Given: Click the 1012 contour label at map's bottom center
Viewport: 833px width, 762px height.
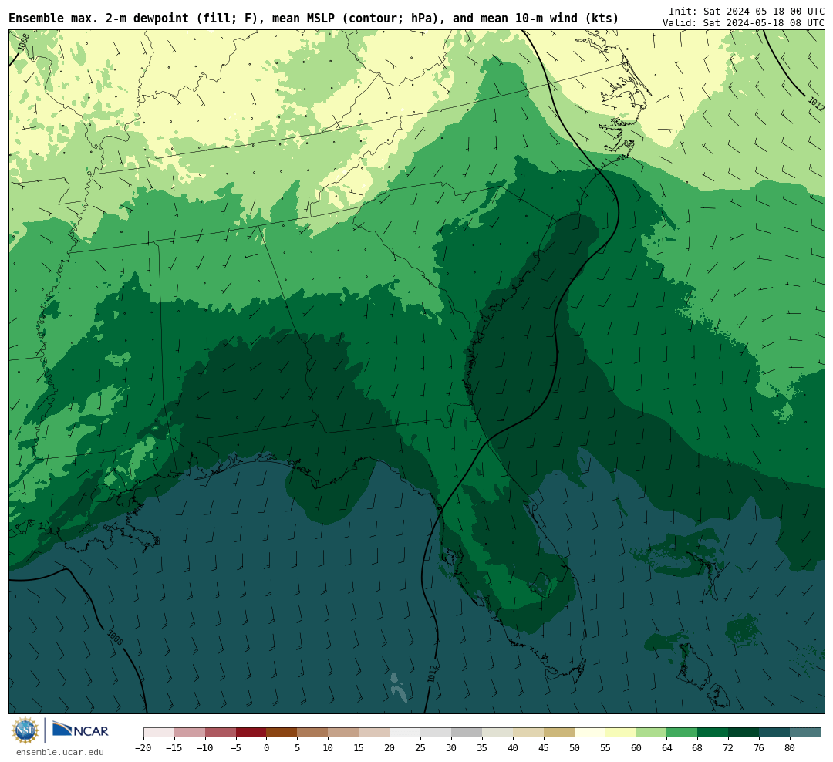Looking at the screenshot, I should point(432,674).
